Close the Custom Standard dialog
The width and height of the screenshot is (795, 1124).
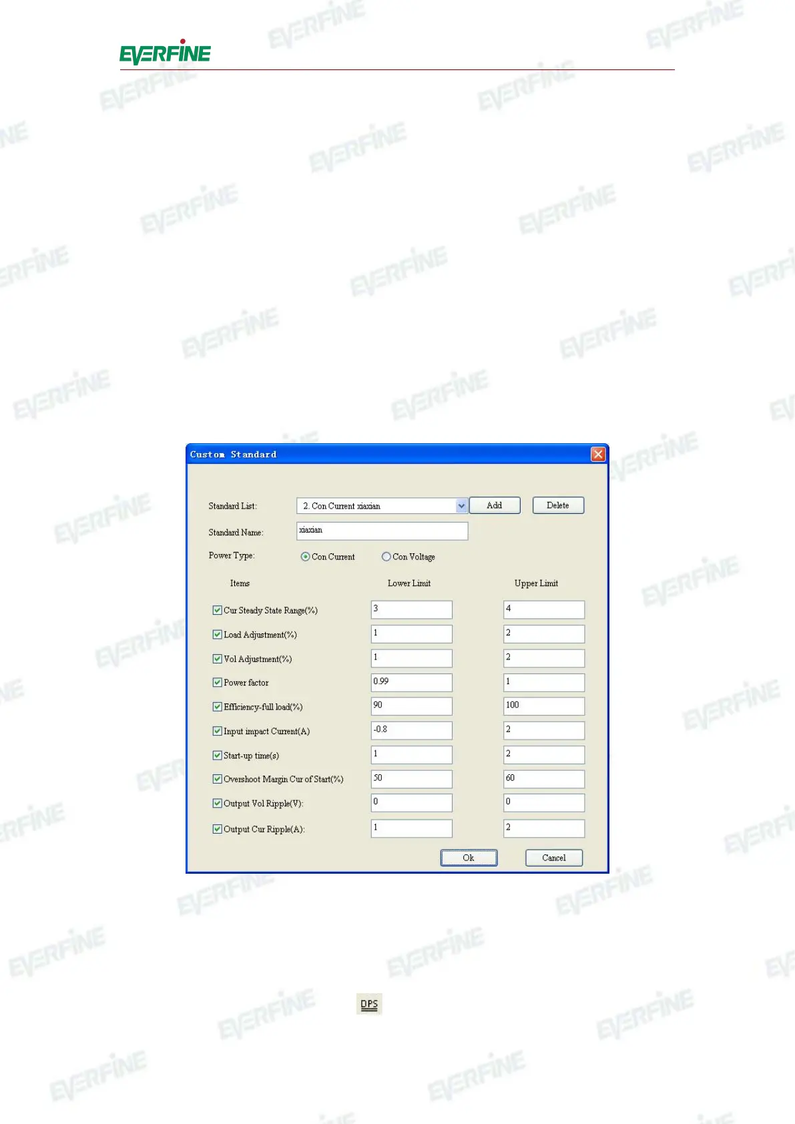point(598,455)
